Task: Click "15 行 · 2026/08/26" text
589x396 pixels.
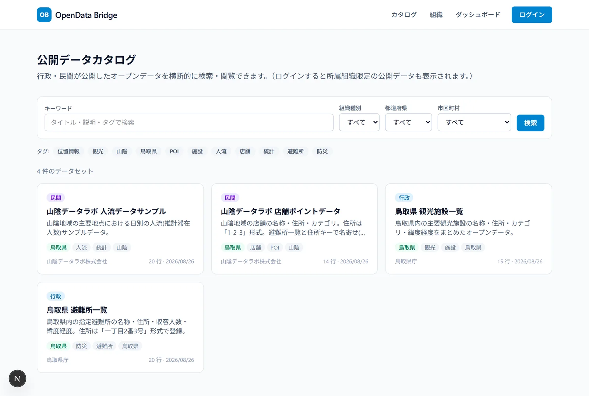Action: tap(520, 261)
